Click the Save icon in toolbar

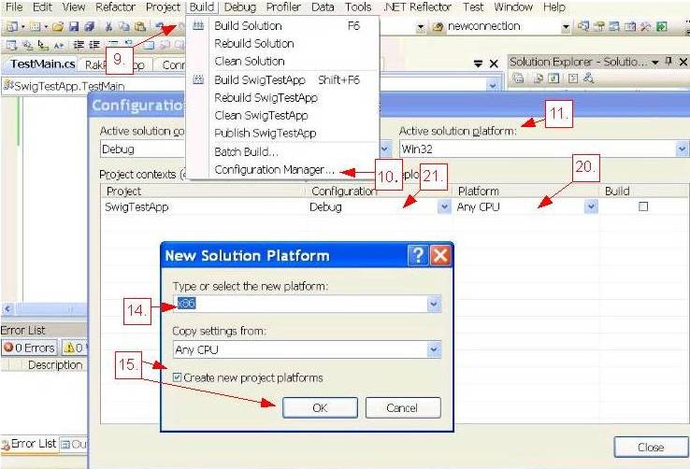pyautogui.click(x=73, y=27)
